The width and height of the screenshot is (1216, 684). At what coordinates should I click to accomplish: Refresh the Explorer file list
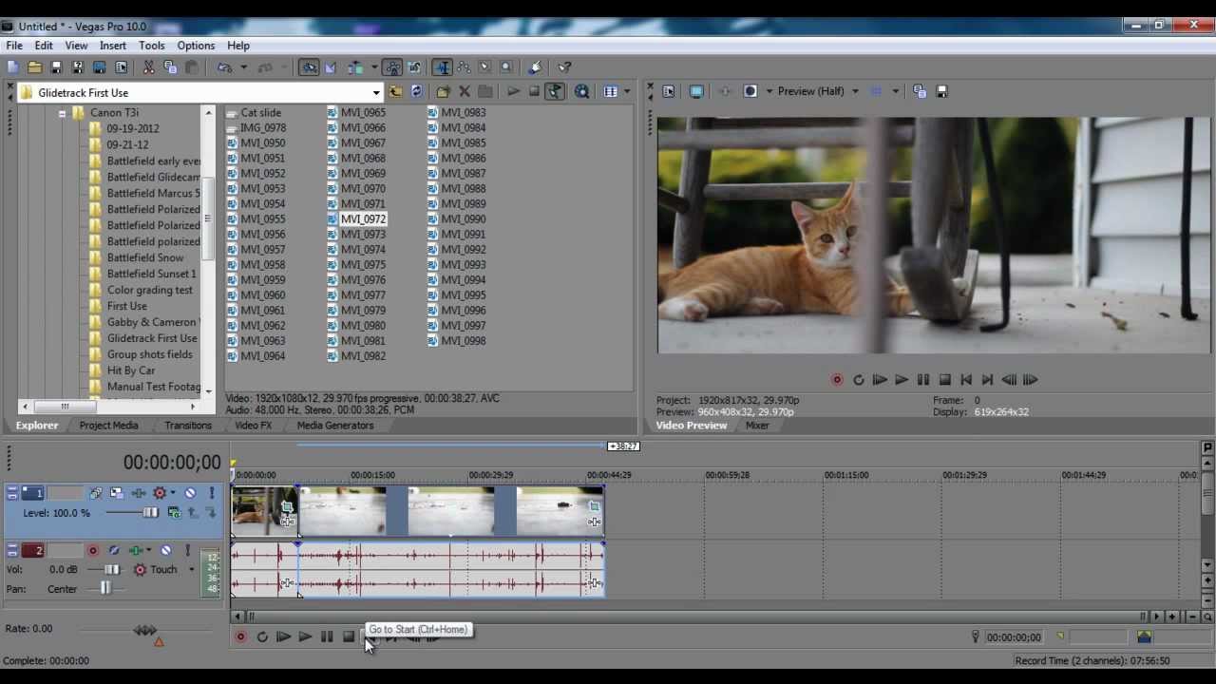416,92
